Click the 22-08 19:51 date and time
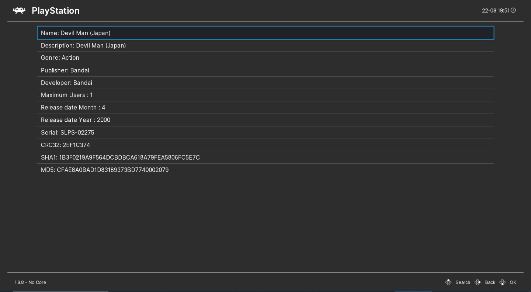This screenshot has width=531, height=292. pos(496,11)
